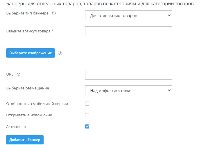Enable 'Отображать в мобильной версии' checkbox
This screenshot has width=215, height=145.
pyautogui.click(x=87, y=104)
